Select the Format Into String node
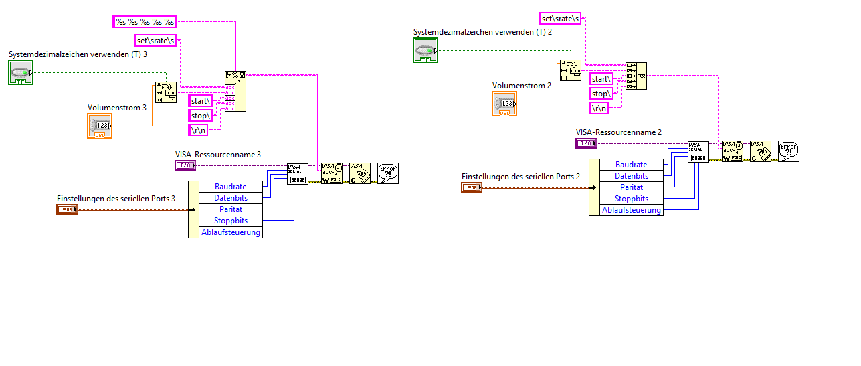This screenshot has height=366, width=861. point(235,91)
